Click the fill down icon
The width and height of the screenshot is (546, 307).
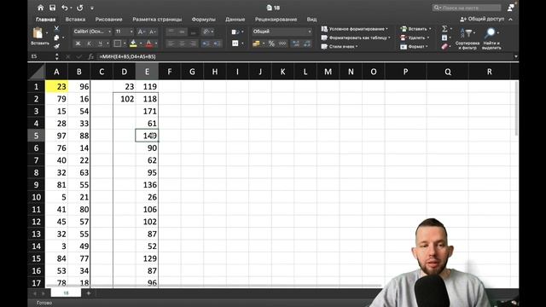point(444,38)
